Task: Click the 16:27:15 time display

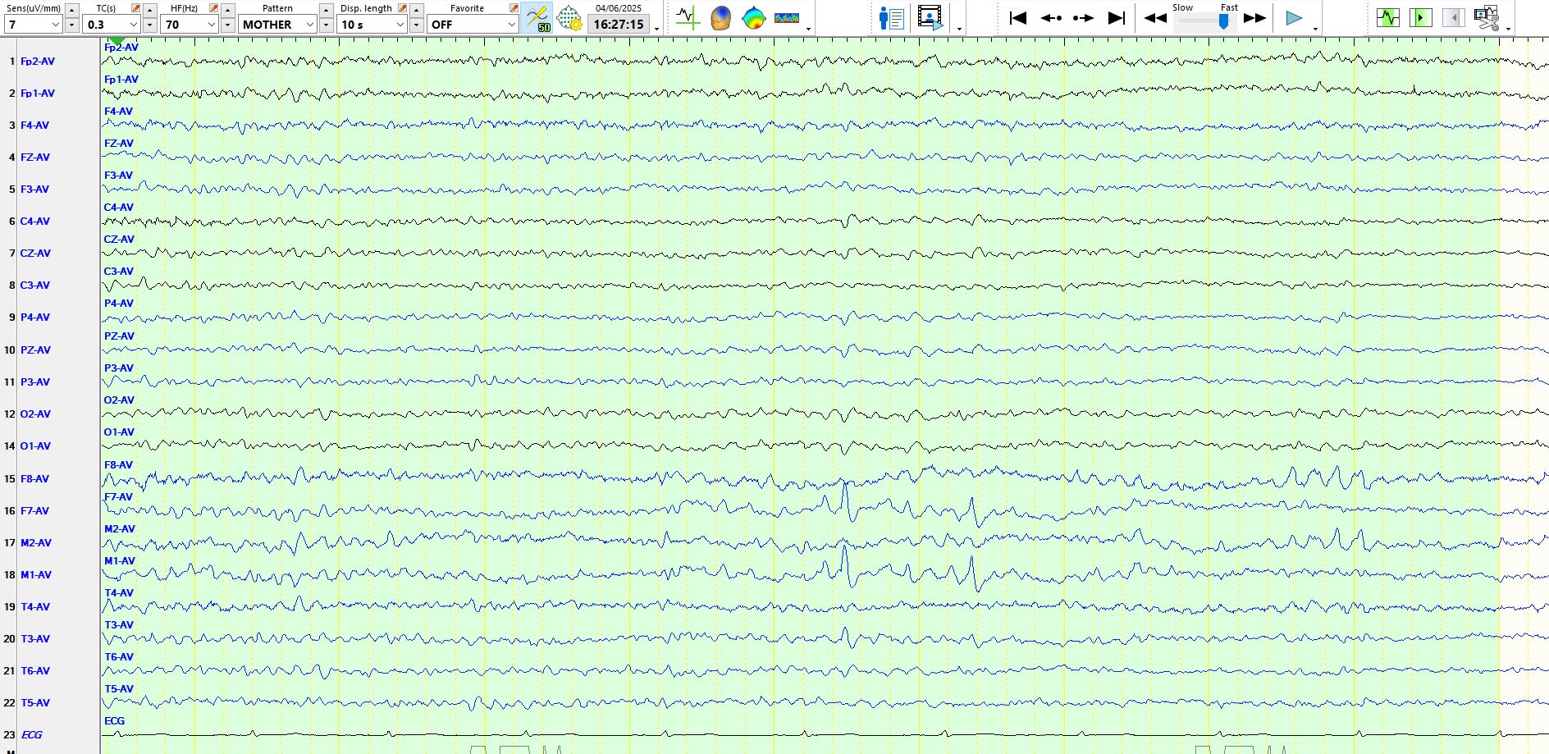Action: [x=619, y=25]
